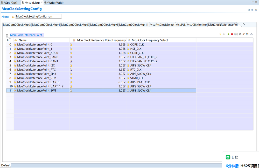
Task: Minimize the editor area
Action: [253, 2]
